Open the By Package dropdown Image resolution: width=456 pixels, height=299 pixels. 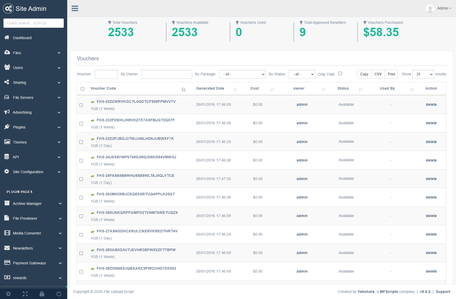point(242,74)
